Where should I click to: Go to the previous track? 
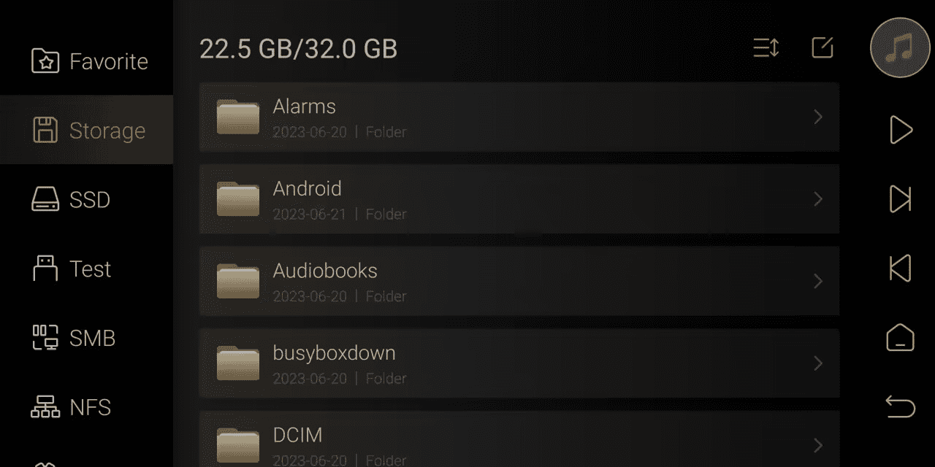click(x=901, y=268)
